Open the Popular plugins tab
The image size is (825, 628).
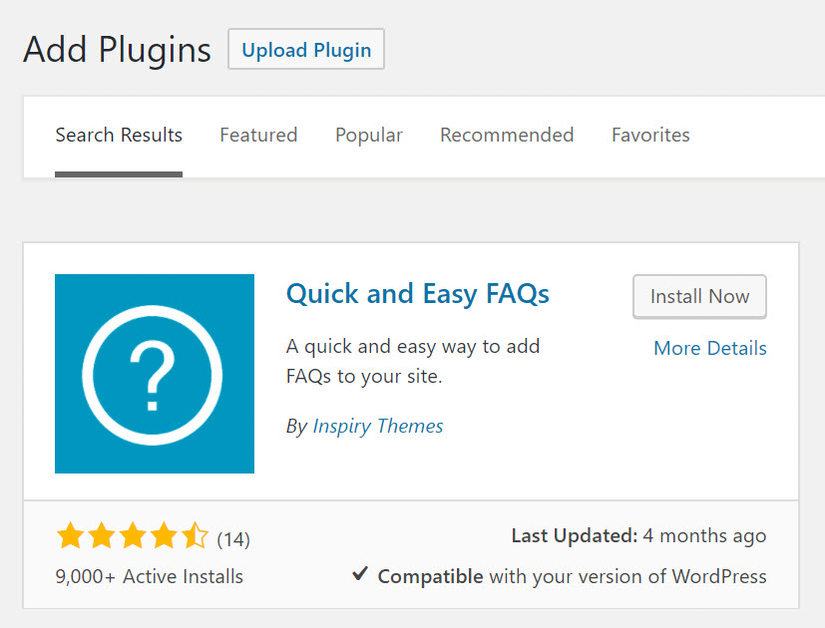pyautogui.click(x=368, y=135)
